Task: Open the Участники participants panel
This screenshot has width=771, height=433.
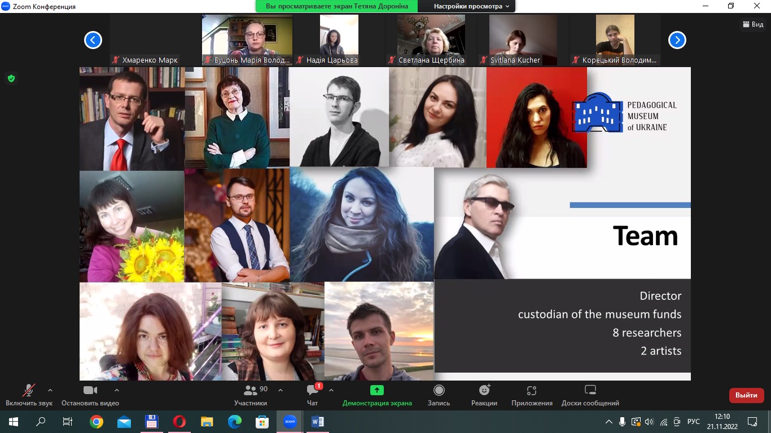Action: click(x=251, y=395)
